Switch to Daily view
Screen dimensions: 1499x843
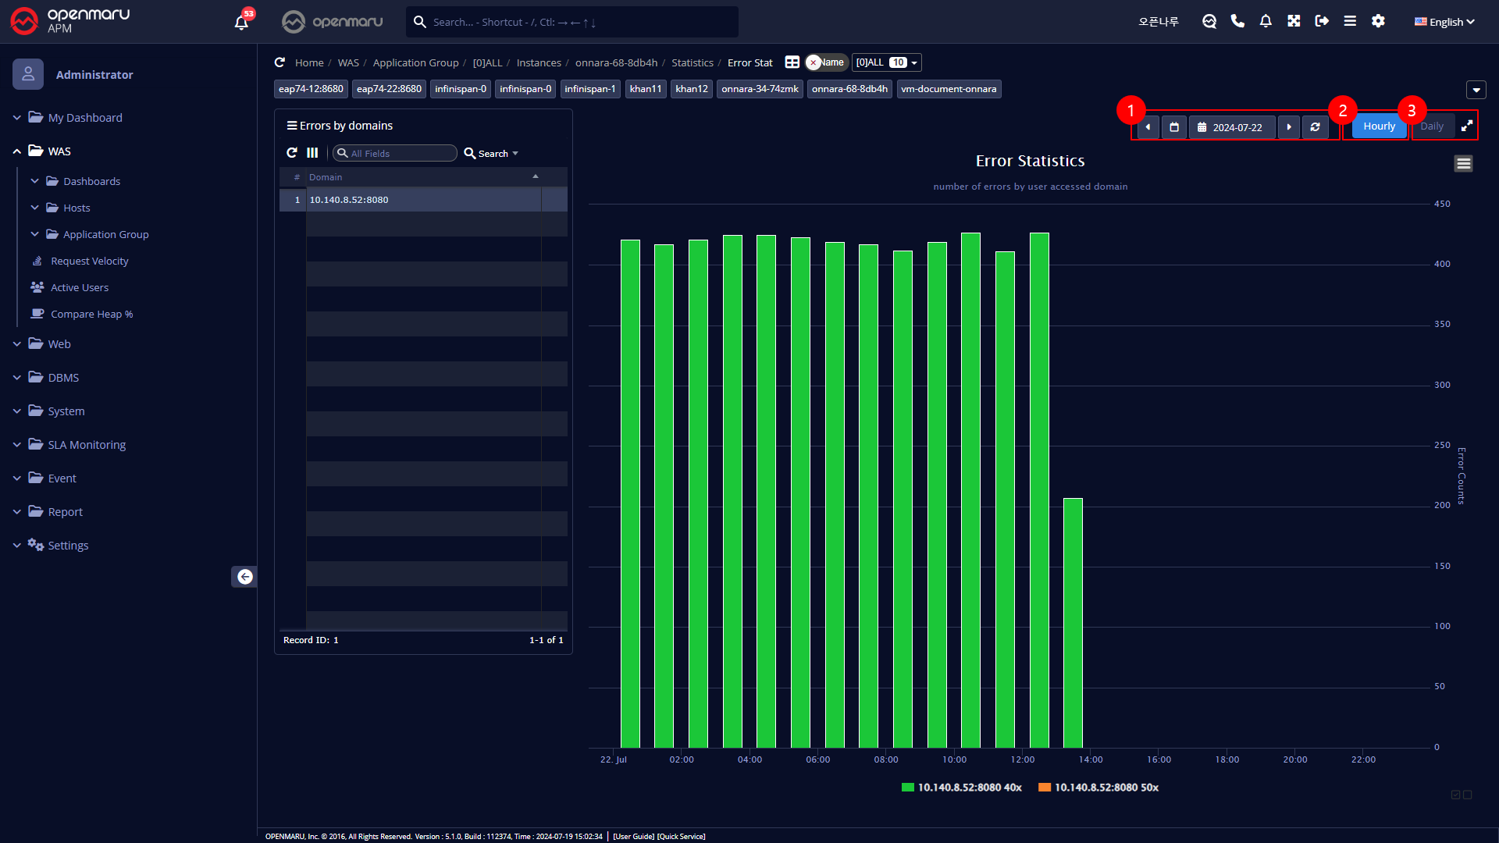tap(1432, 126)
